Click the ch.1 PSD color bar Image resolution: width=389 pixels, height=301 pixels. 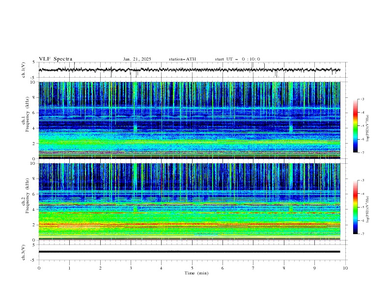tap(356, 126)
